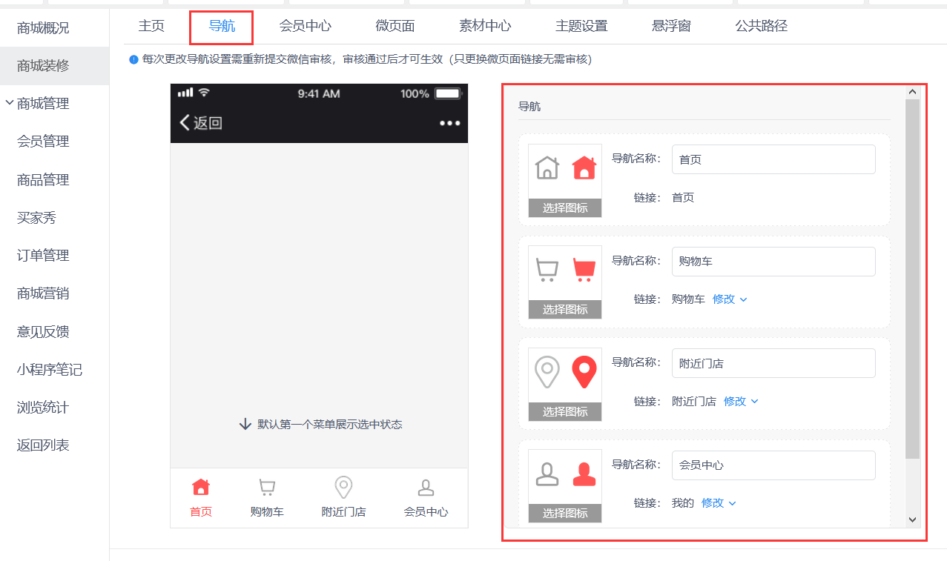The height and width of the screenshot is (561, 947).
Task: Tap the three-dot menu in phone preview
Action: [450, 123]
